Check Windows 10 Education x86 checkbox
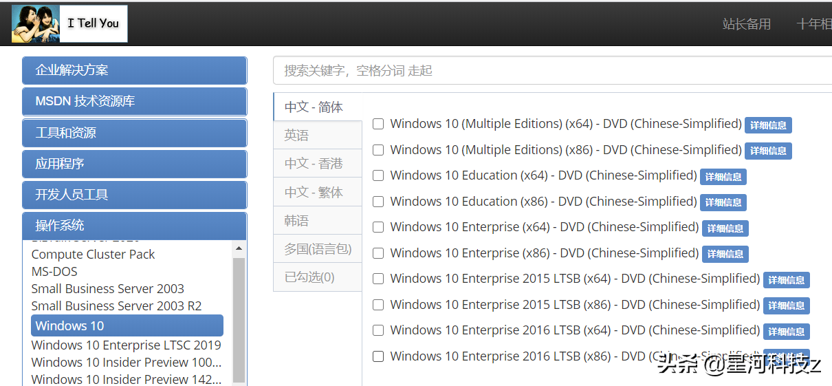This screenshot has height=386, width=832. point(378,202)
